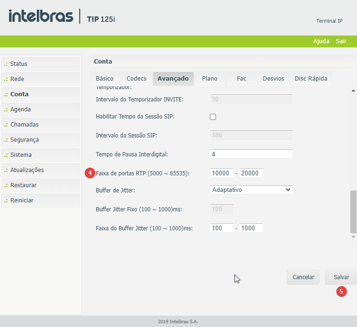357x327 pixels.
Task: Open the Ajuda link
Action: pos(321,41)
